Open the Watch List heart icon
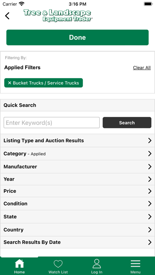Screen dimensions: 155x275 click(58, 264)
